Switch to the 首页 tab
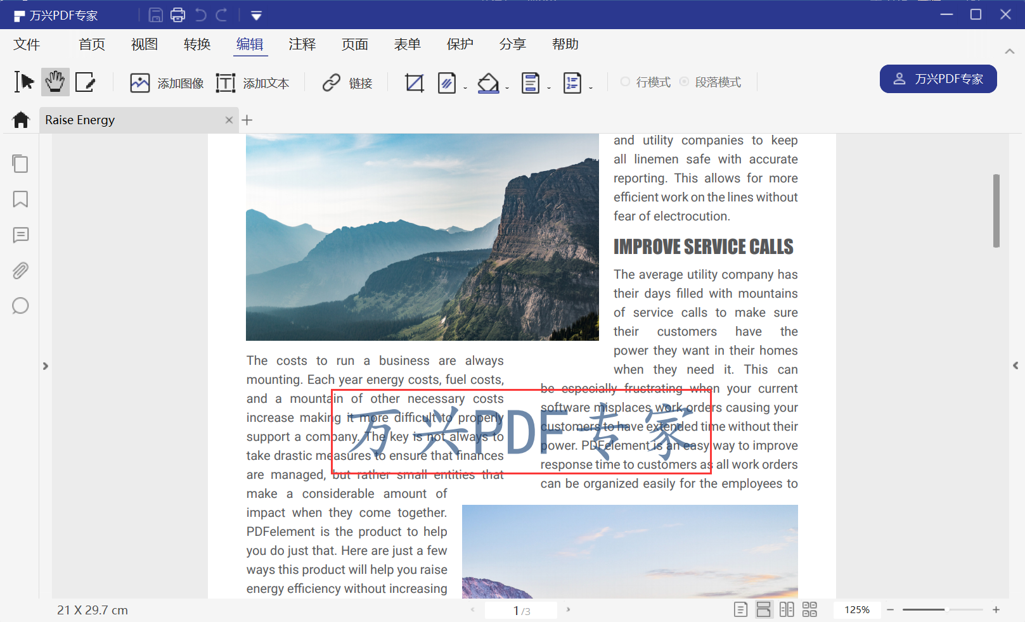Screen dimensions: 1025x622 point(92,44)
